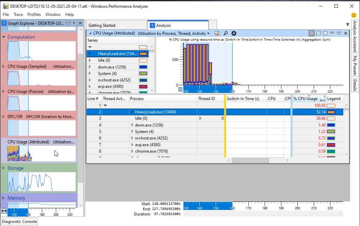Screen dimensions: 360x226
Task: Expand the CPU Usage (Precise) graph node
Action: [4, 92]
